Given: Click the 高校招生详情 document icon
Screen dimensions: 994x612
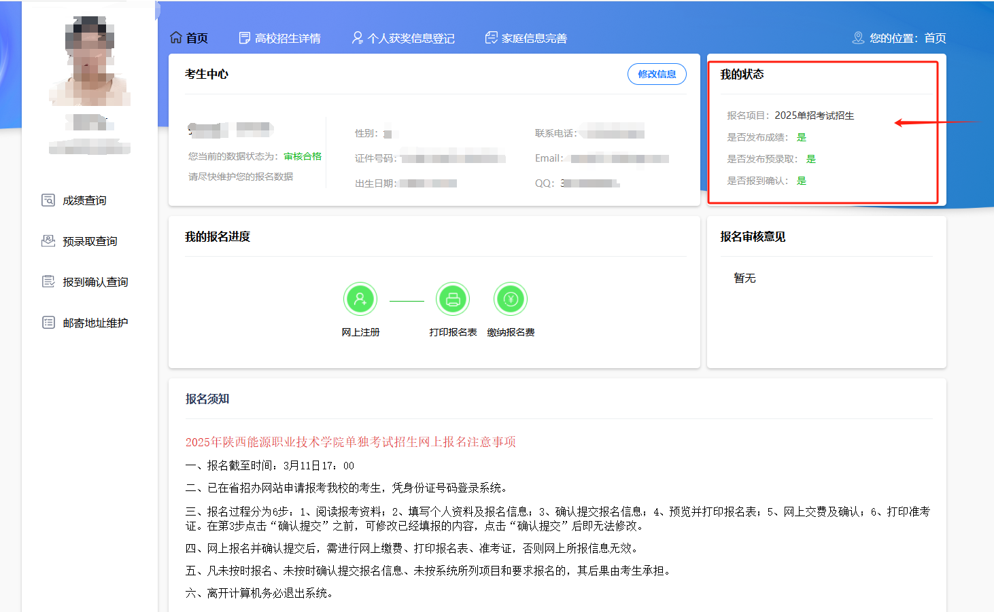Looking at the screenshot, I should [x=245, y=38].
